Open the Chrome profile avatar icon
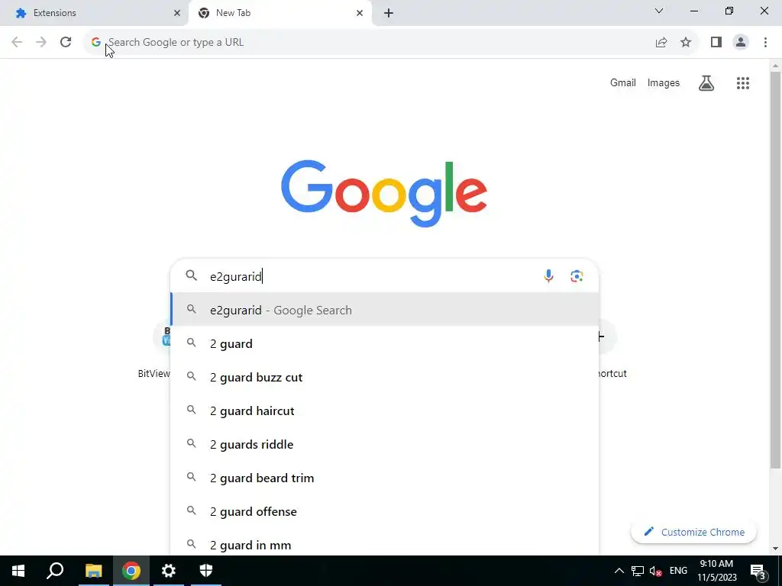 pyautogui.click(x=741, y=43)
